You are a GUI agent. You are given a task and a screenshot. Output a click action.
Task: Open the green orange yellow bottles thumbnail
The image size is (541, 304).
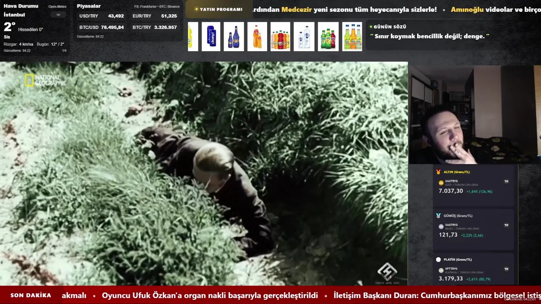pyautogui.click(x=352, y=37)
